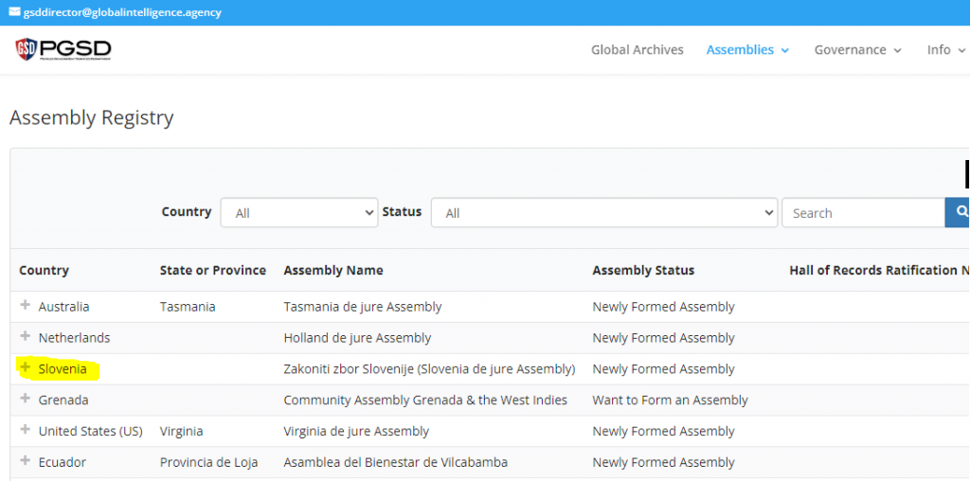The image size is (970, 481).
Task: Sort by Assembly Status column header
Action: [643, 270]
